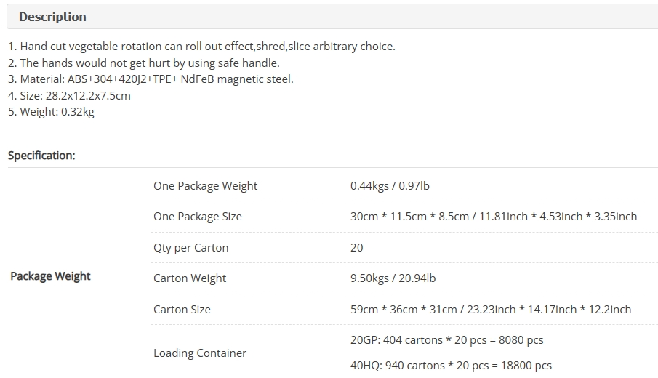Screen dimensions: 658x378
Task: Click the safe handle description line
Action: coord(144,63)
